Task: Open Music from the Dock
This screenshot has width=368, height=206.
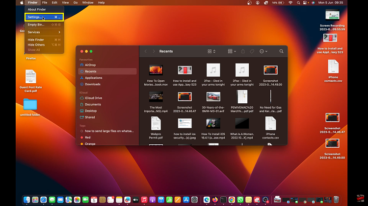Action: 144,200
